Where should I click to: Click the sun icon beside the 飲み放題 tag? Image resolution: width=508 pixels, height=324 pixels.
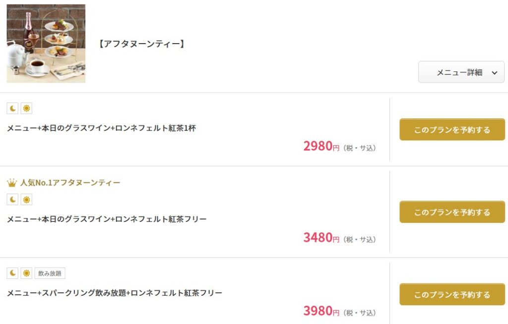26,273
